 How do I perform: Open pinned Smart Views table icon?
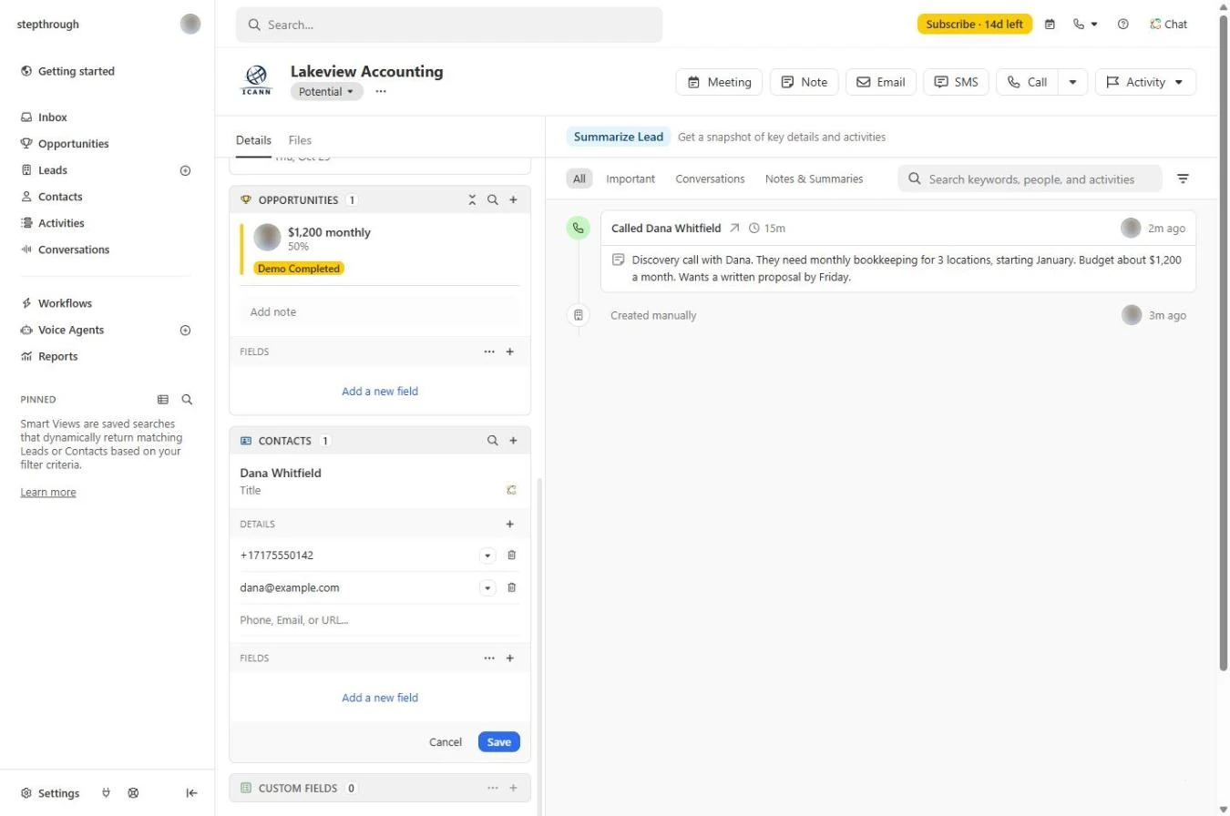coord(163,399)
